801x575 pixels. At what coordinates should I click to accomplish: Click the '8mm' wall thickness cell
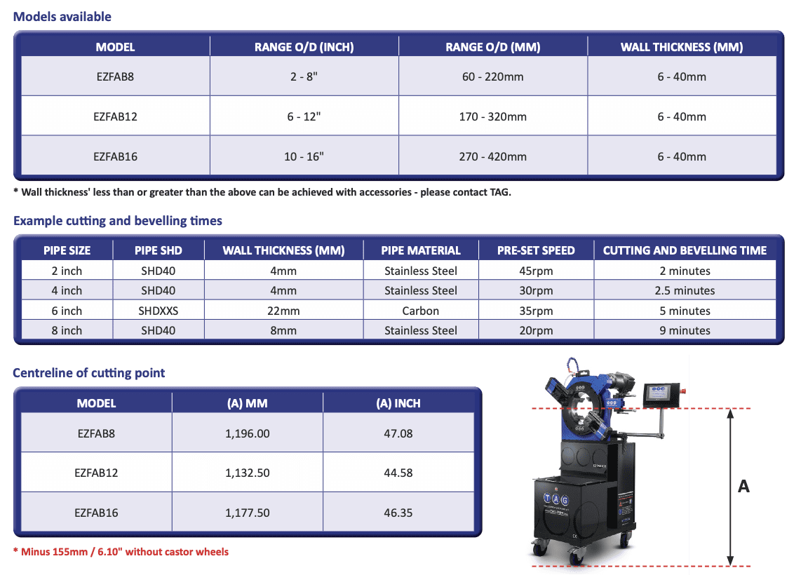pos(283,330)
